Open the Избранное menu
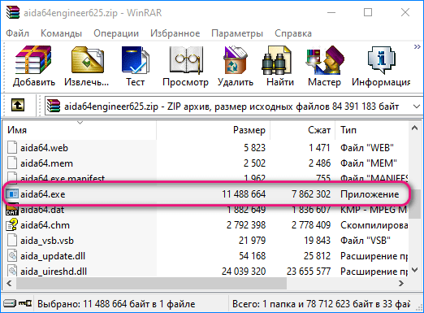Screen dimensions: 424x313 point(175,33)
